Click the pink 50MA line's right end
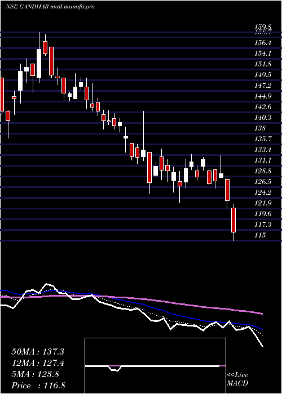 pos(262,314)
